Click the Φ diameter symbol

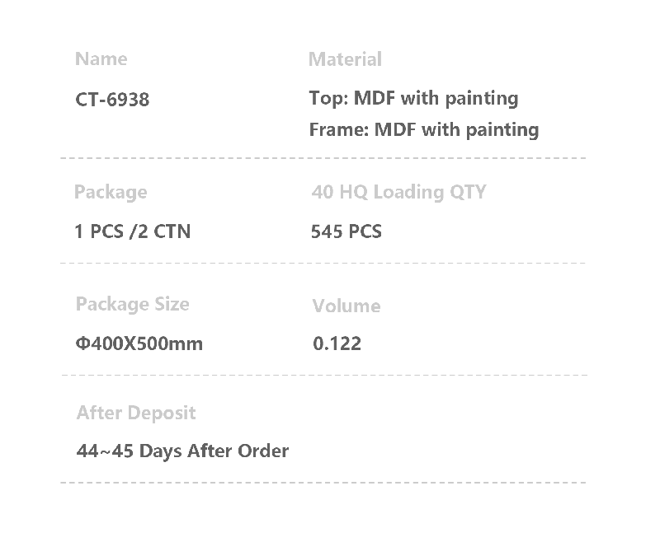(82, 343)
